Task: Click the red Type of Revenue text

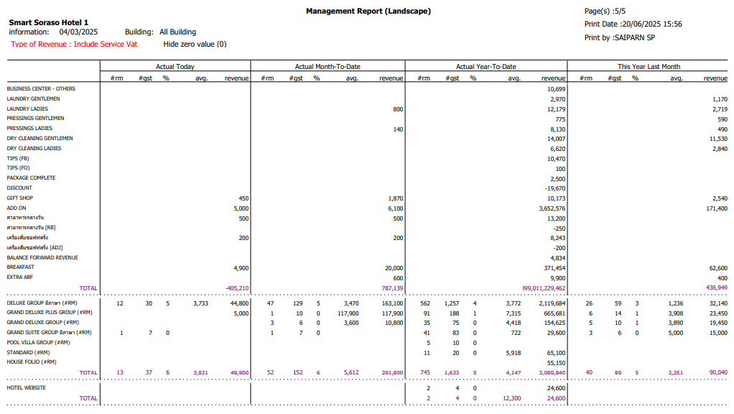Action: (x=74, y=44)
